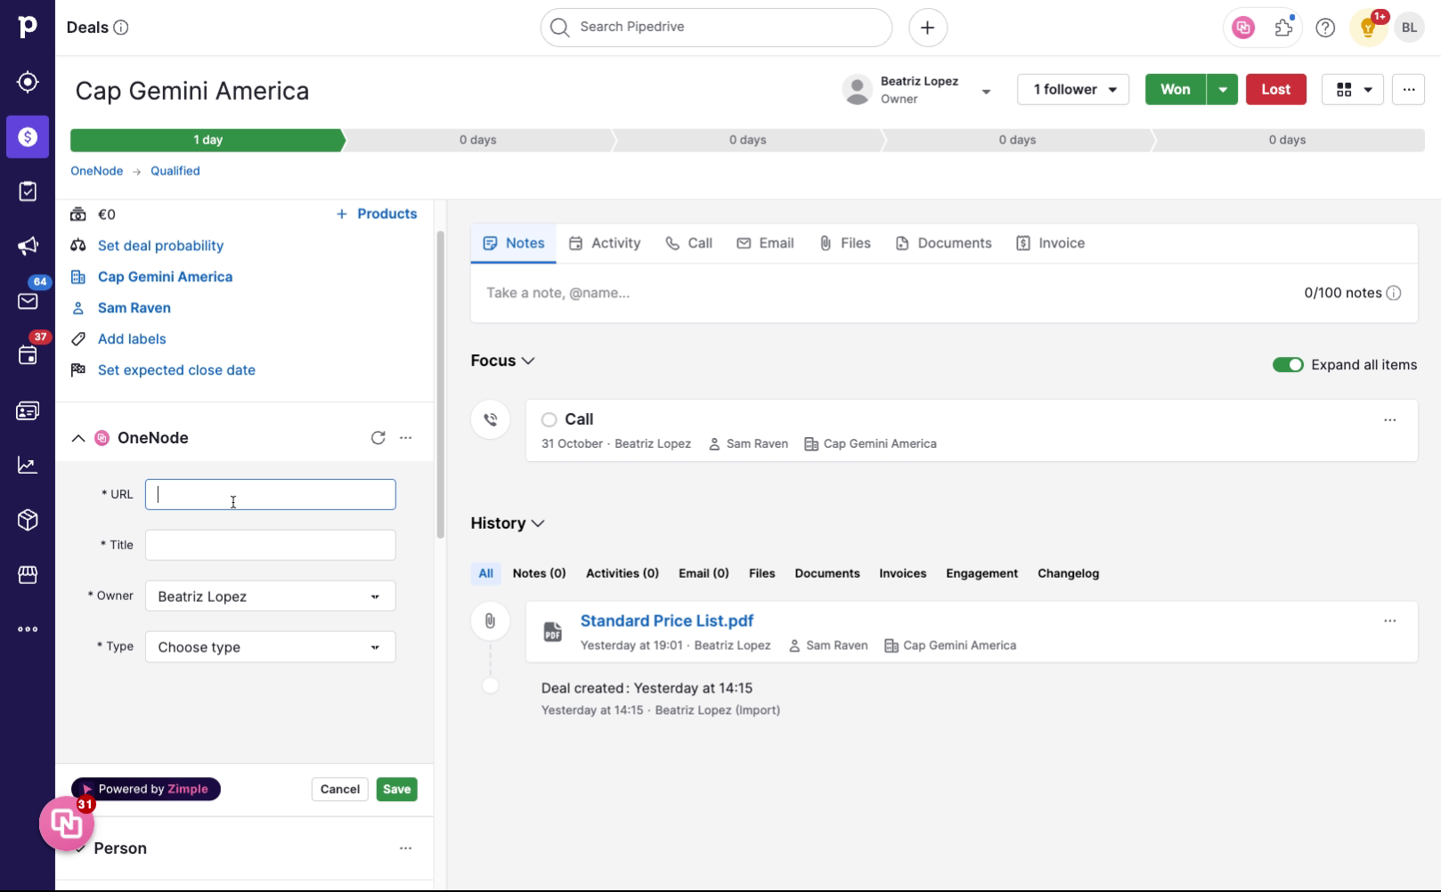Open Won button dropdown arrow
The width and height of the screenshot is (1441, 892).
click(1223, 89)
